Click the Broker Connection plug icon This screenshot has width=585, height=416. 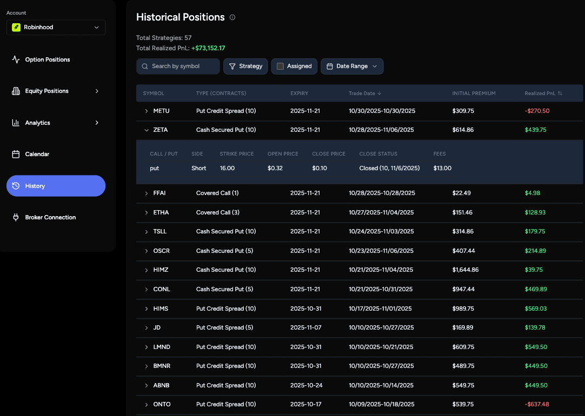point(15,217)
